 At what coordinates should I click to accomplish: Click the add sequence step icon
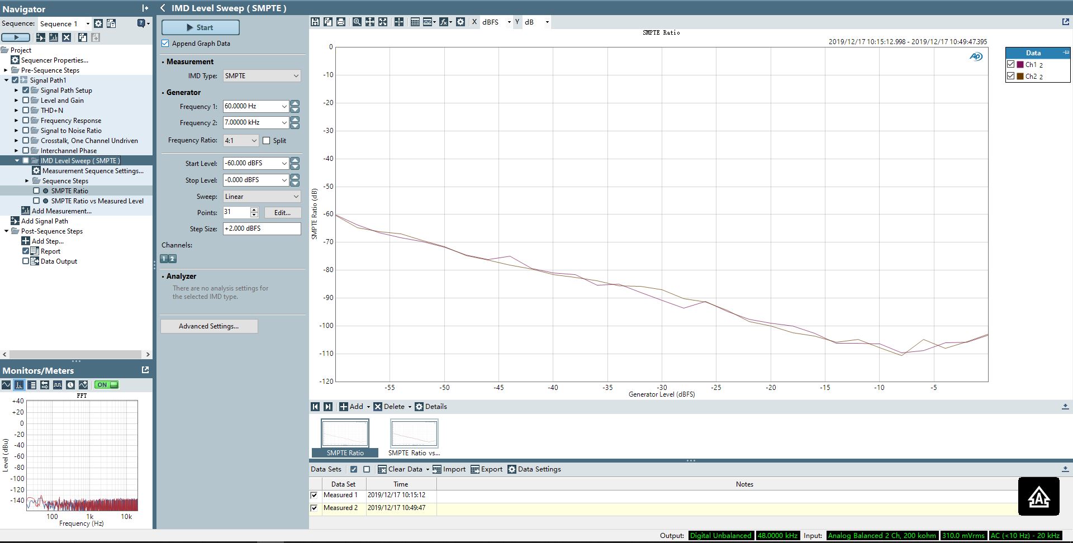[41, 37]
